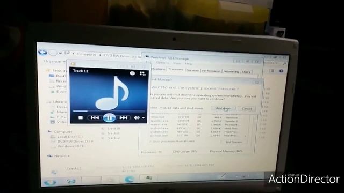
Task: Open Task Manager Options menu
Action: click(162, 63)
